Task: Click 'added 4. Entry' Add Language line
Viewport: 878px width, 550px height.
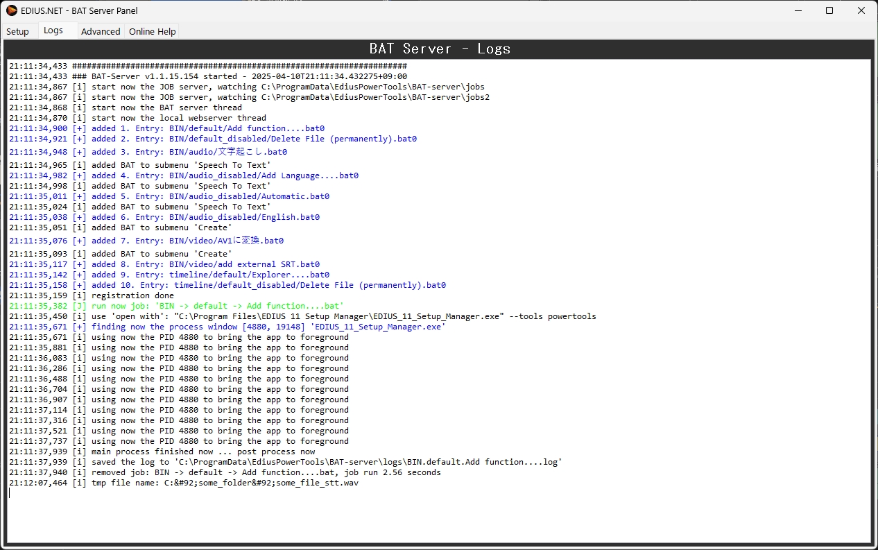Action: [x=184, y=175]
